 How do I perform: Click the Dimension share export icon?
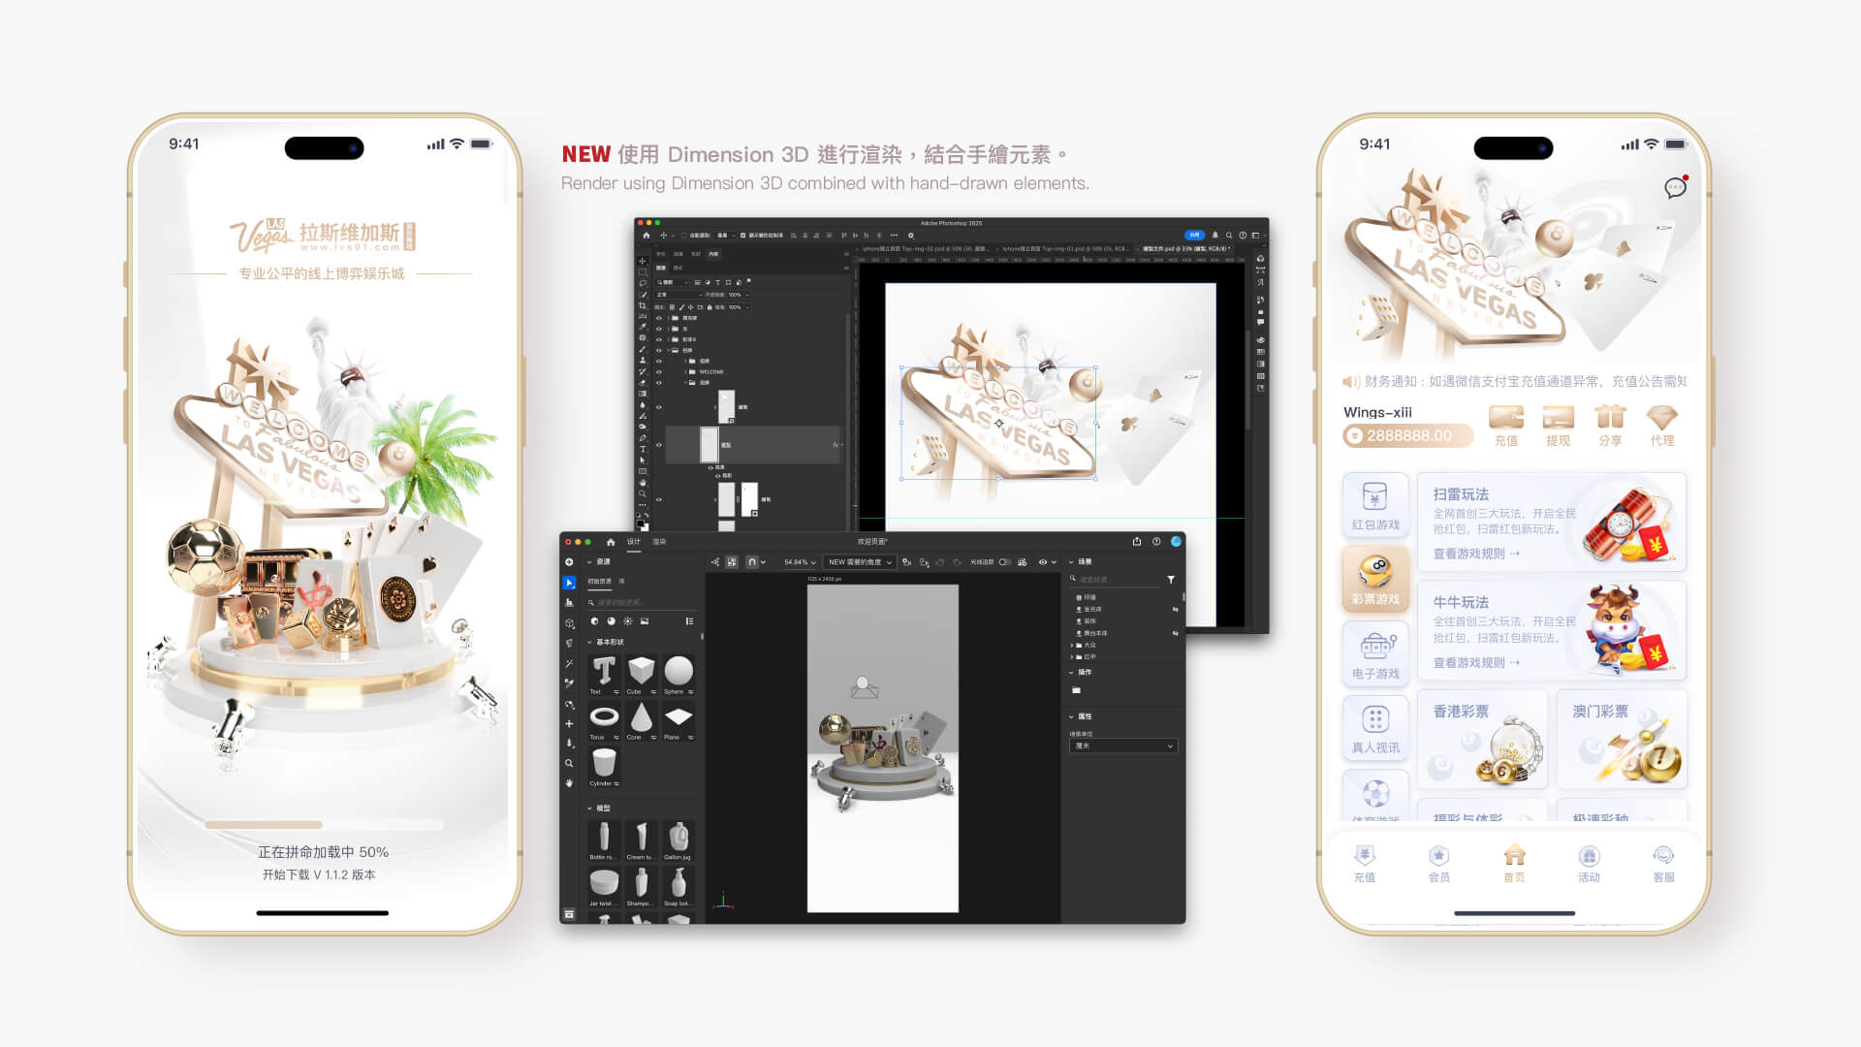tap(1137, 541)
